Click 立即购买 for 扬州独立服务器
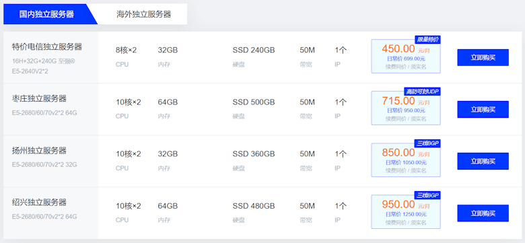The height and width of the screenshot is (243, 525). point(483,162)
